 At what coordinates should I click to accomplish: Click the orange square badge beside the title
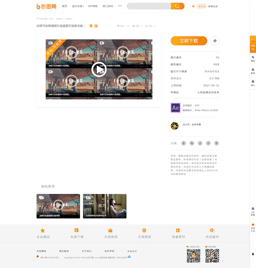click(96, 26)
